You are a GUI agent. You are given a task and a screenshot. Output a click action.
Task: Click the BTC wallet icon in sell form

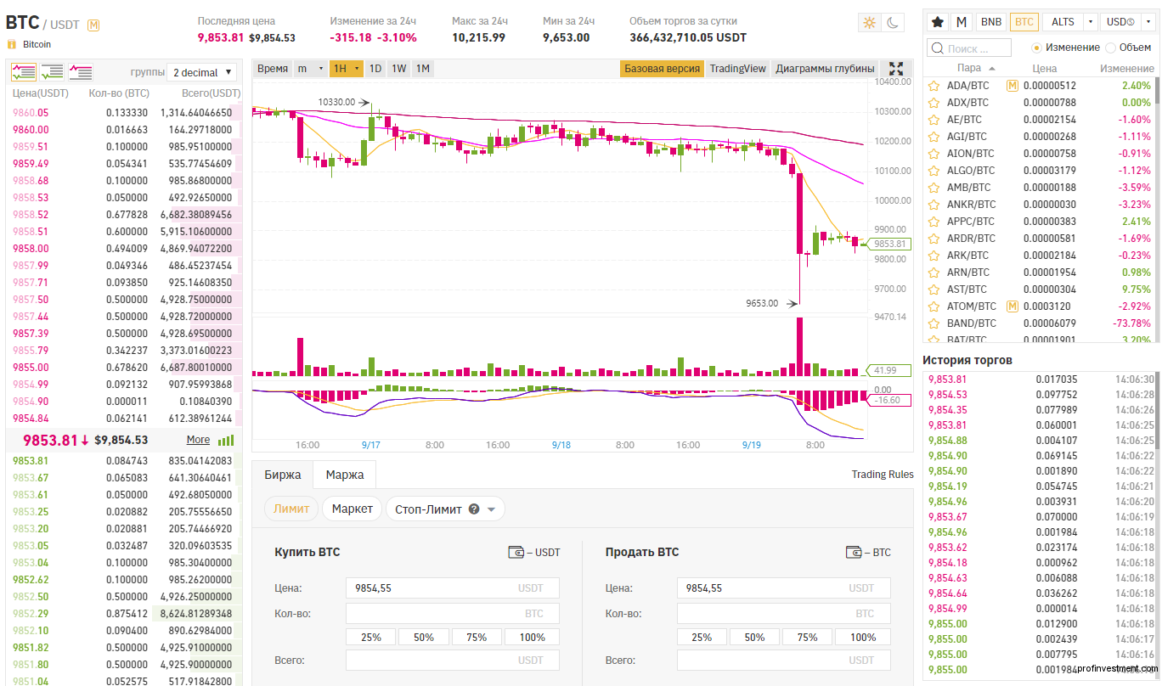855,553
